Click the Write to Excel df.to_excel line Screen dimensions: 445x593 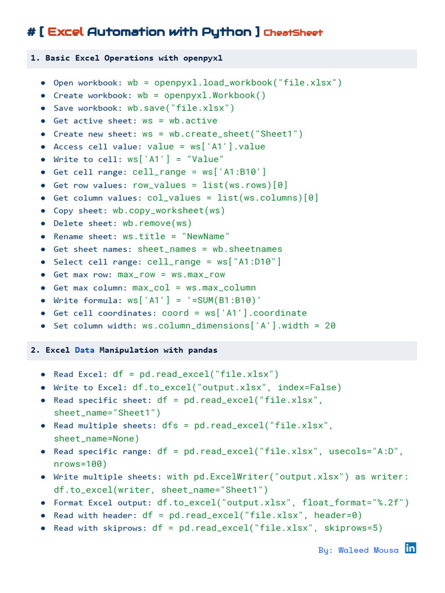coord(197,387)
